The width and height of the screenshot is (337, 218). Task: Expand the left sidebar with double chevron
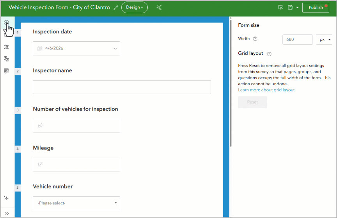[6, 213]
